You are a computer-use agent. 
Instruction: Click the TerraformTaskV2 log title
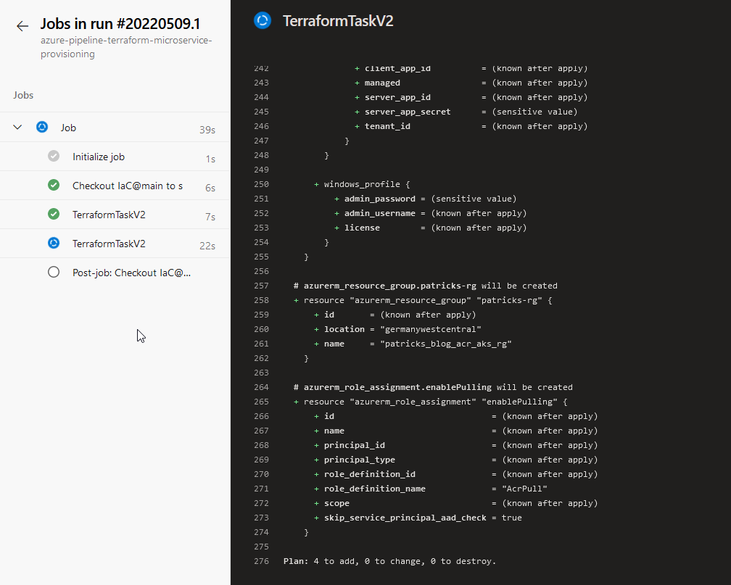coord(338,21)
